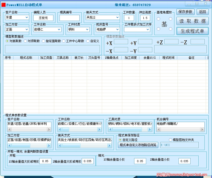Screen dimensions: 212x178
Task: Click the 加工类型 column header
Action: click(46, 58)
